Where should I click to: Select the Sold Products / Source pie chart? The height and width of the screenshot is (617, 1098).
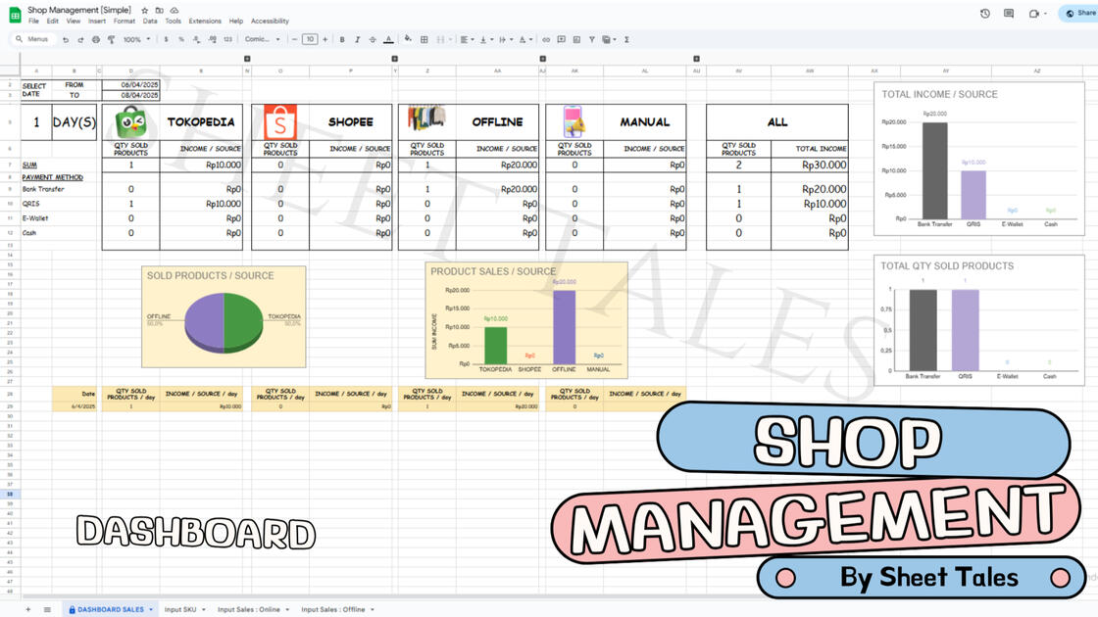pyautogui.click(x=224, y=316)
